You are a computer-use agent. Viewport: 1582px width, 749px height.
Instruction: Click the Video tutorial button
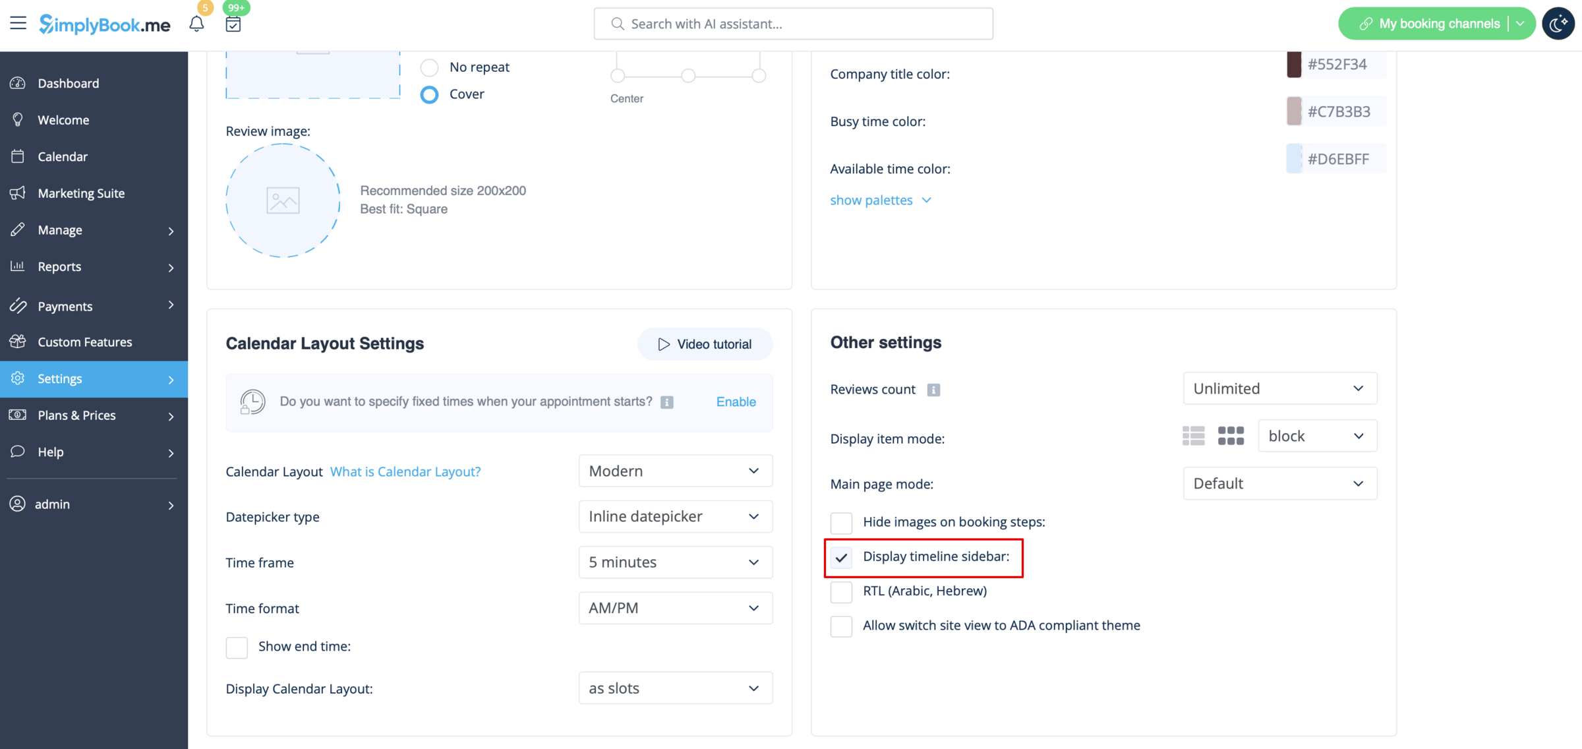pos(705,344)
